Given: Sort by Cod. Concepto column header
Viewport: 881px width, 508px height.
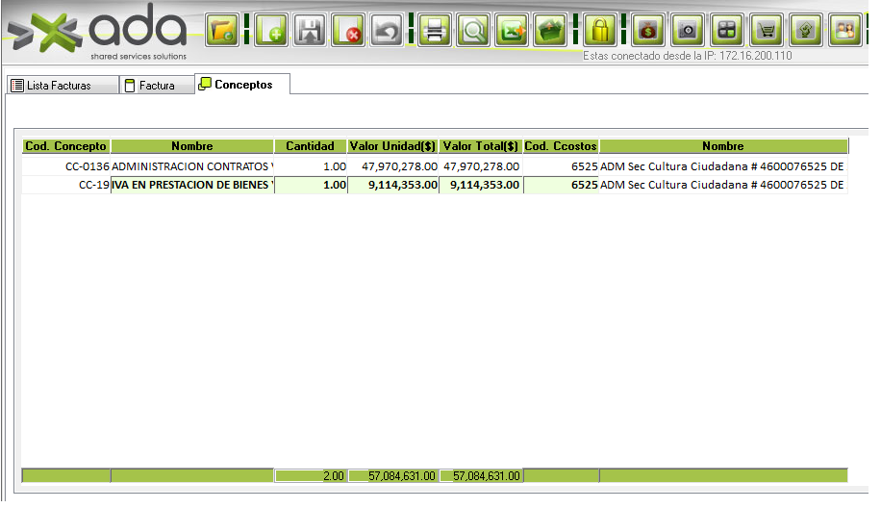Looking at the screenshot, I should 65,146.
